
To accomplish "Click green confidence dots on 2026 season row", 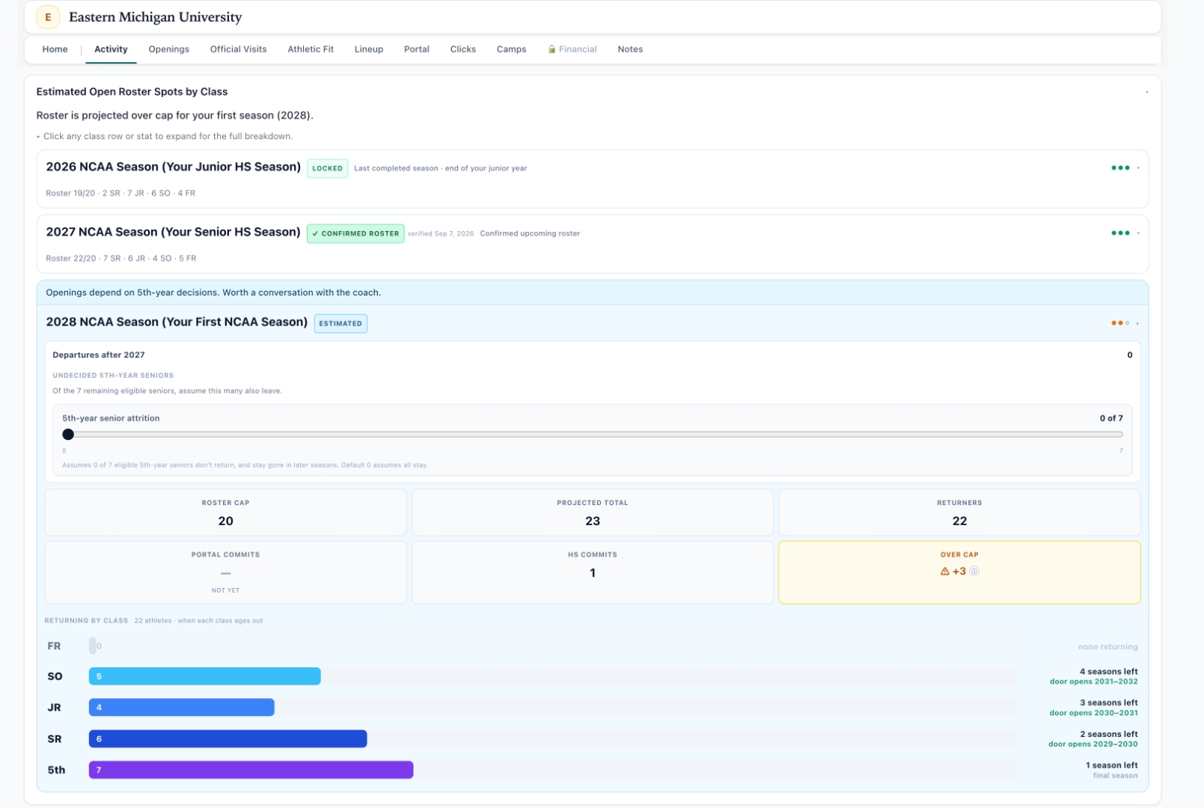I will (1120, 168).
